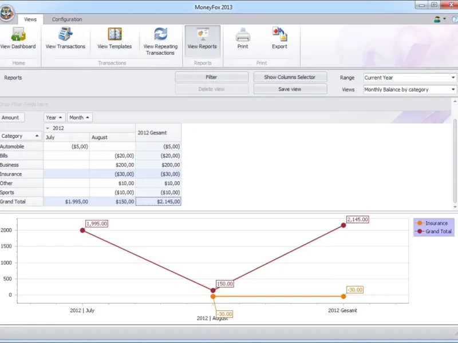Select the Business category row

(x=22, y=165)
